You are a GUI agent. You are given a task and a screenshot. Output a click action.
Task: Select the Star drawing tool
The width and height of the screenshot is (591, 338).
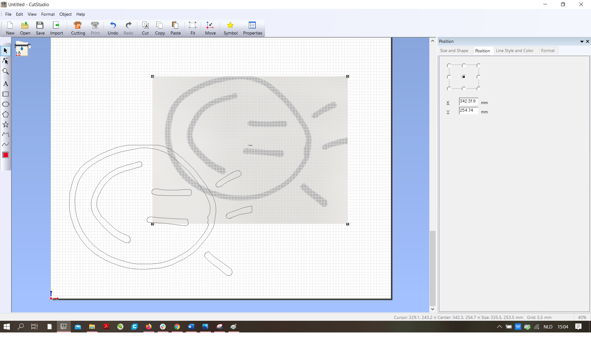tap(6, 125)
